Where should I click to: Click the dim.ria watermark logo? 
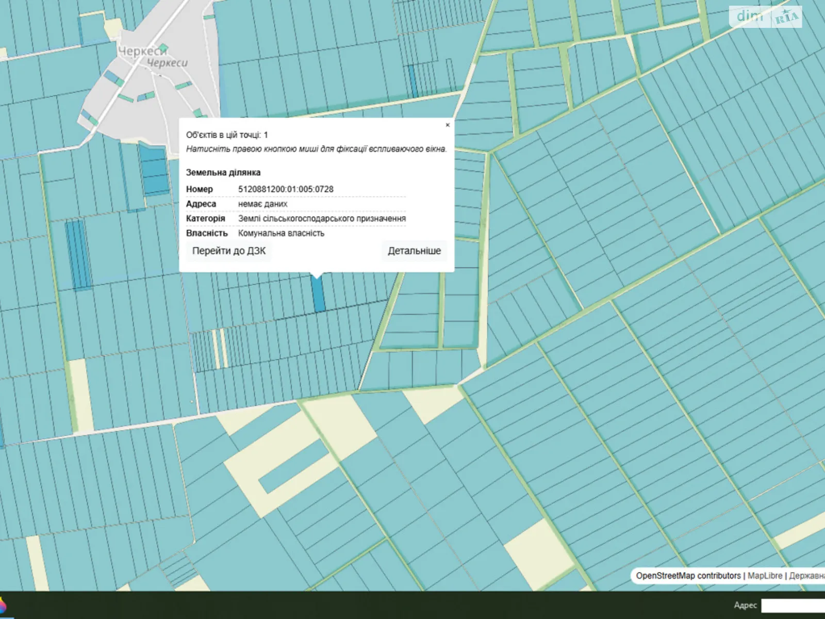point(765,17)
